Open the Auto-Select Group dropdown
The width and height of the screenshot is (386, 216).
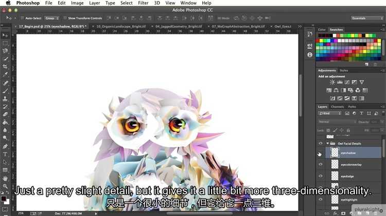click(x=51, y=18)
